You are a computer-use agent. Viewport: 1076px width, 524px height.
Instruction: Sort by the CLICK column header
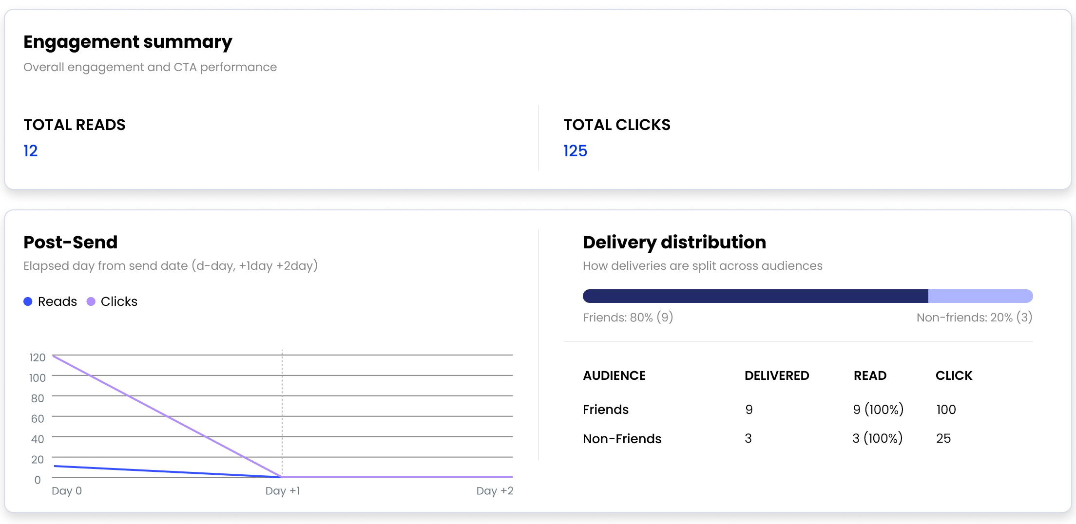tap(954, 375)
